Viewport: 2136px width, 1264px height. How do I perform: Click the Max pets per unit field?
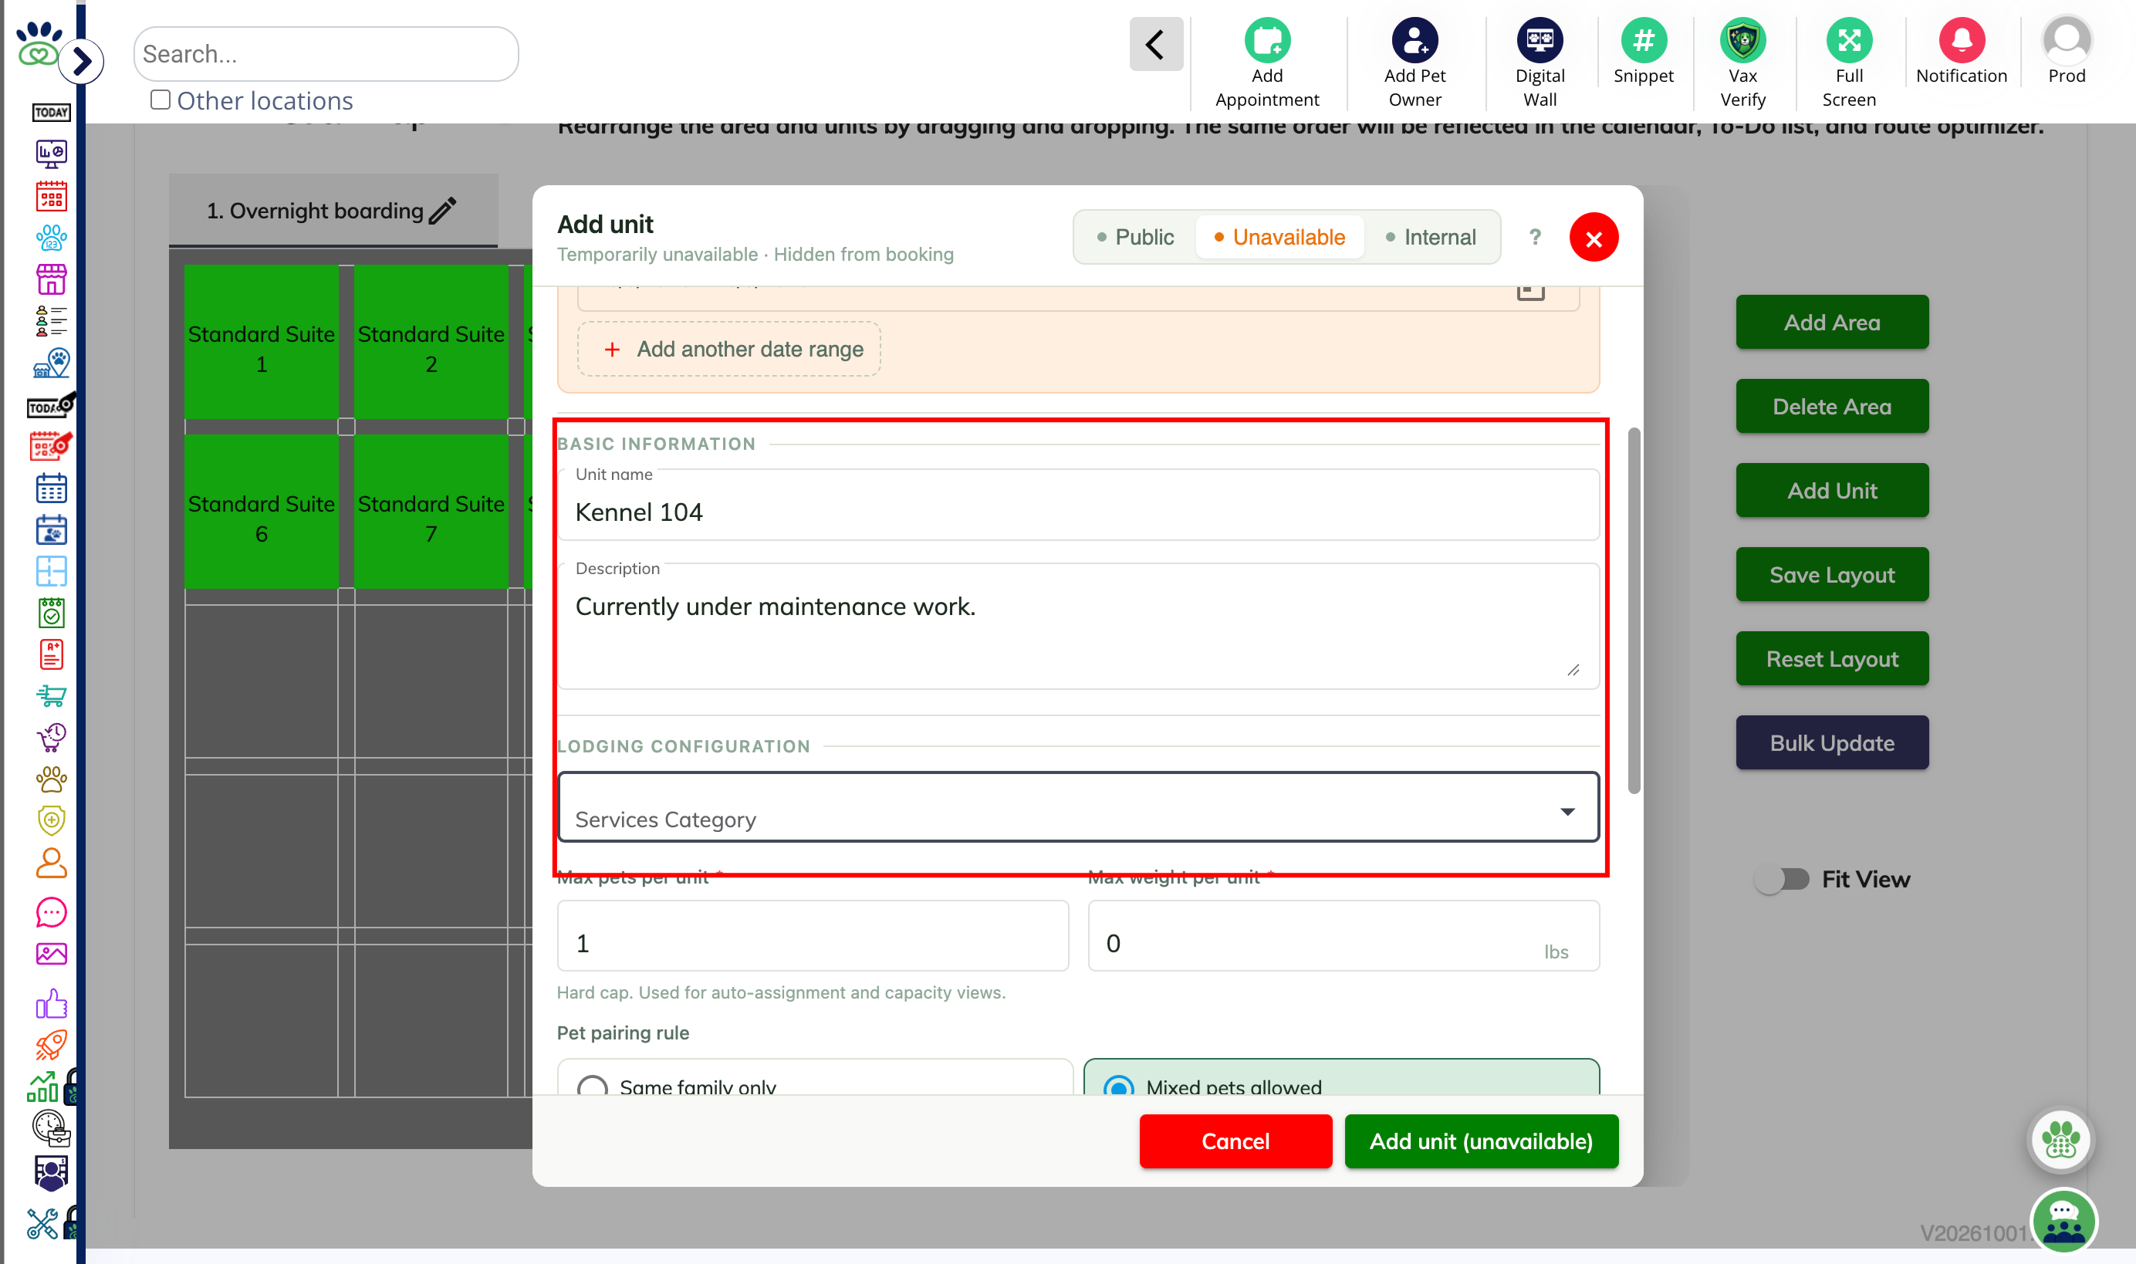(813, 935)
